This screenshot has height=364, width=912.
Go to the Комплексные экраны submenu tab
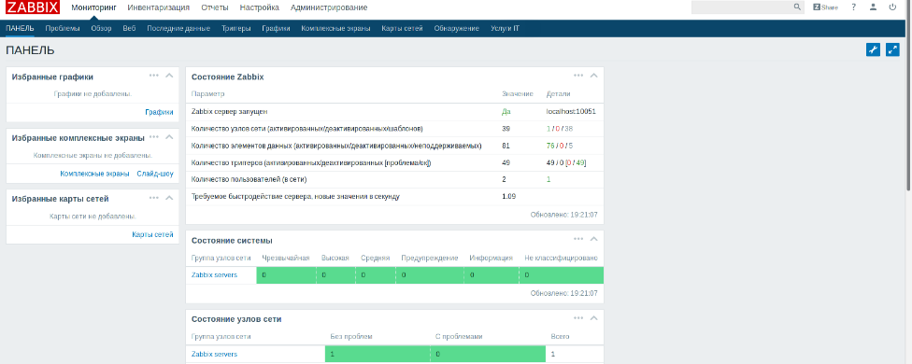[335, 28]
